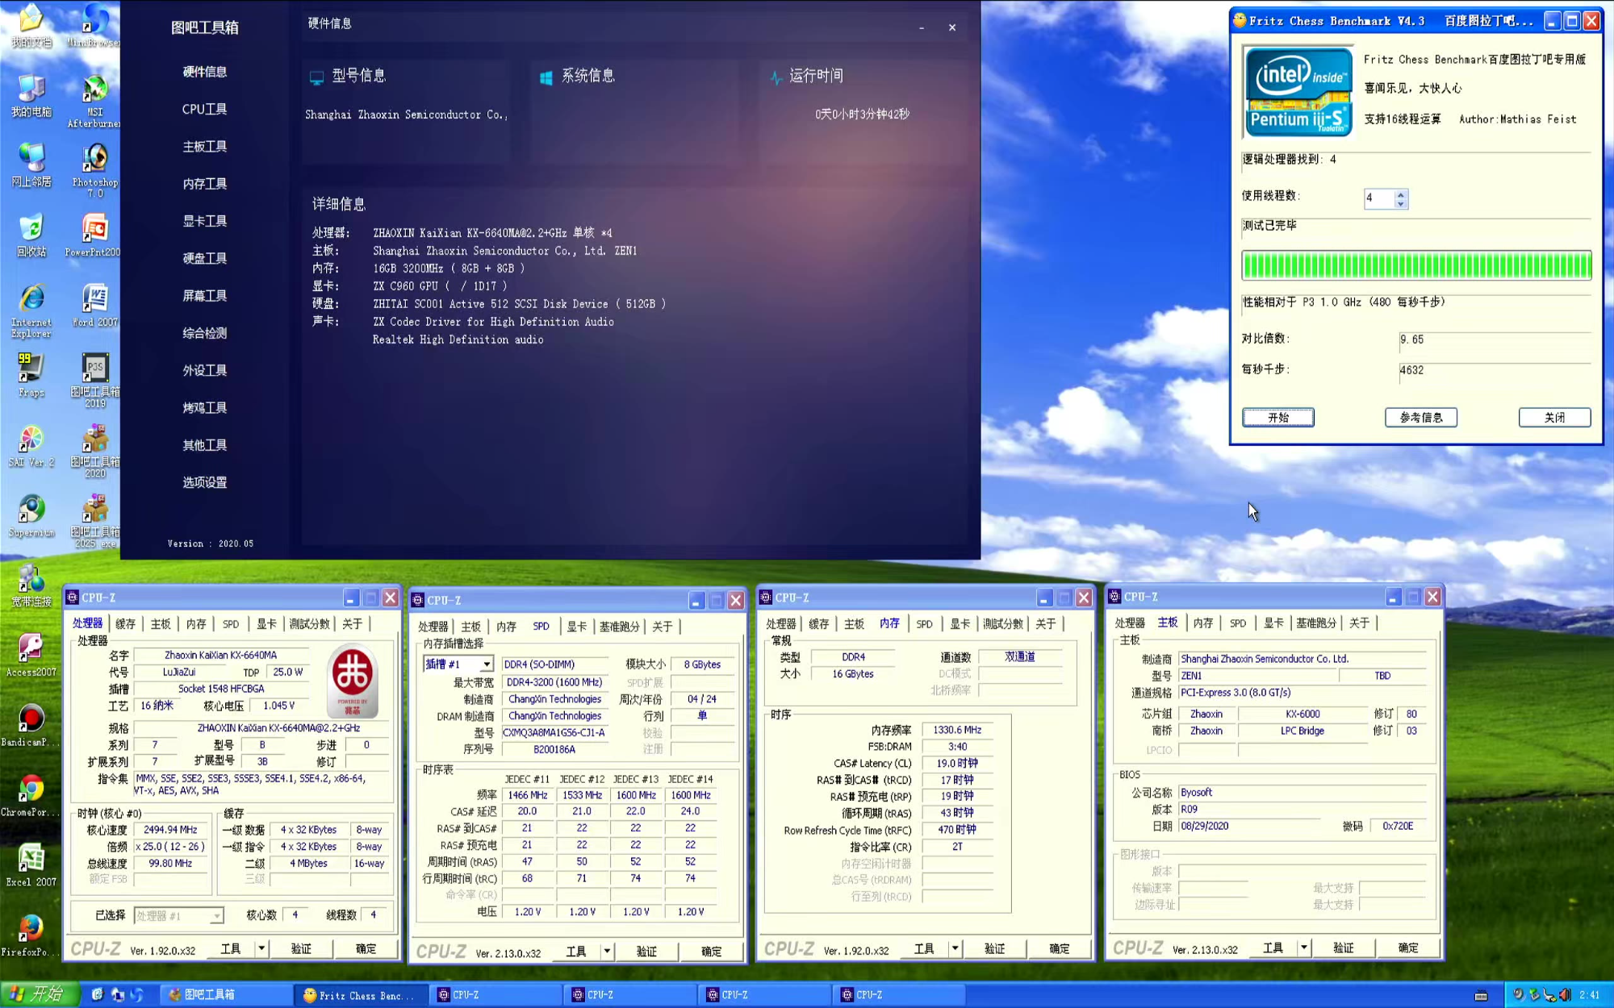This screenshot has width=1614, height=1008.
Task: Open 烤鸡工具 stress test menu
Action: (204, 408)
